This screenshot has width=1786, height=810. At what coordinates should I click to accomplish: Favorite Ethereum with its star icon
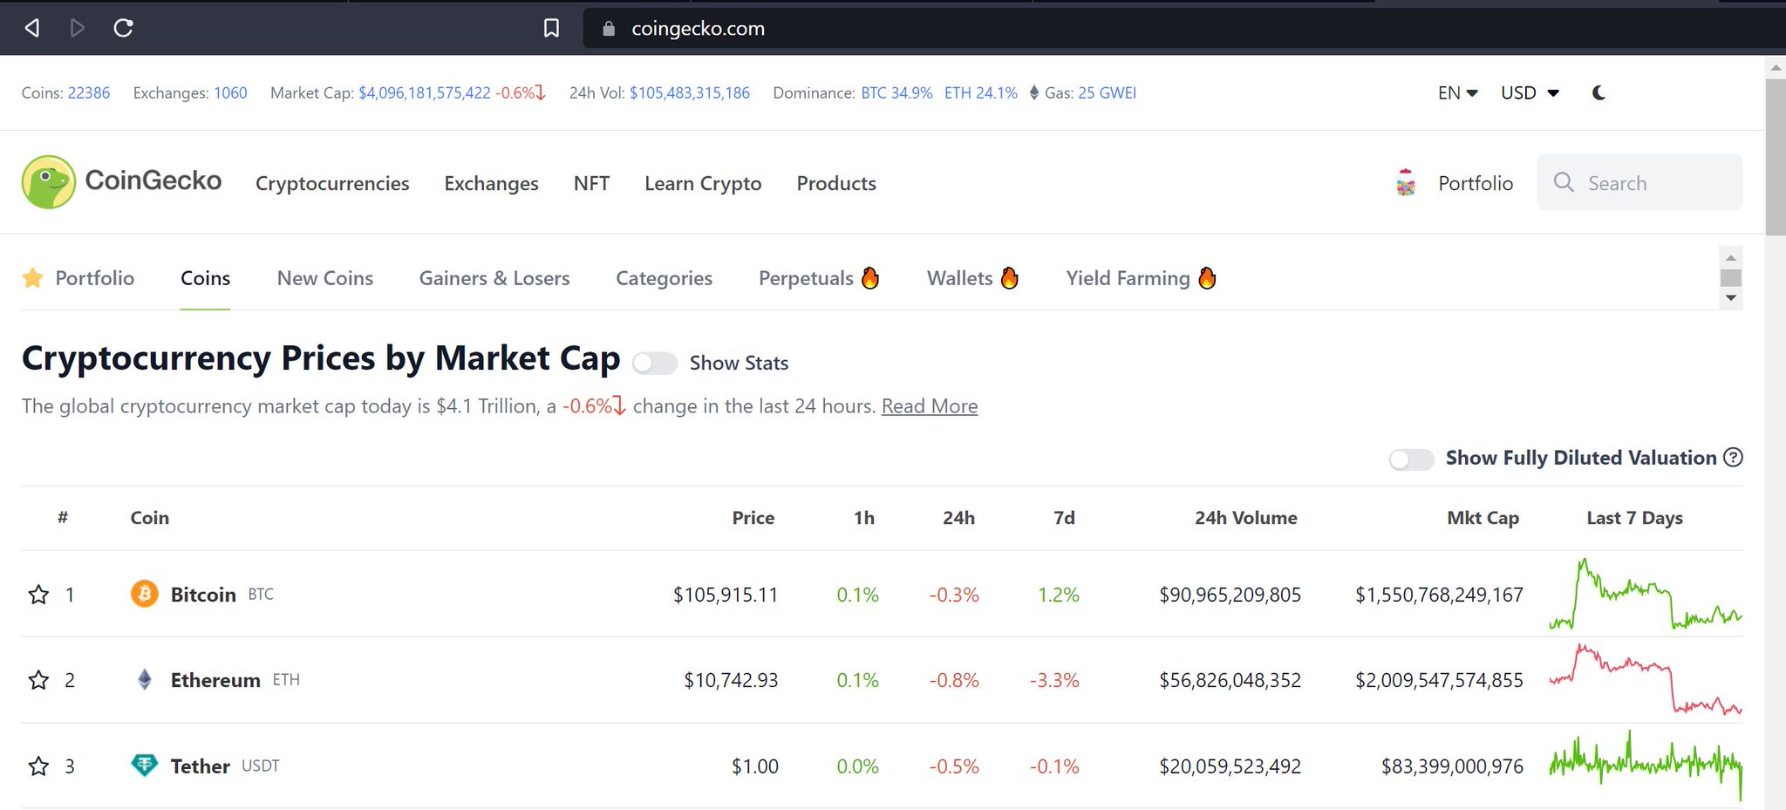pyautogui.click(x=38, y=680)
